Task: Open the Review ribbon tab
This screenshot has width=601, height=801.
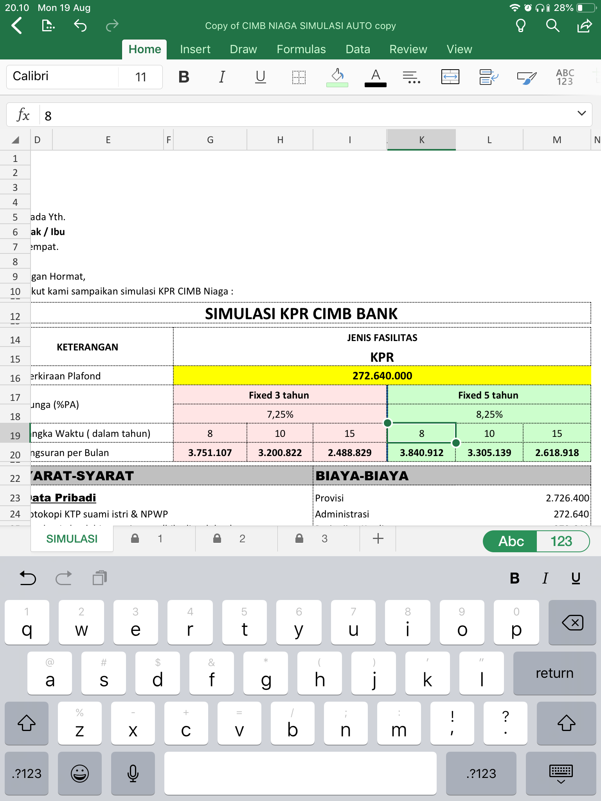Action: [x=408, y=49]
